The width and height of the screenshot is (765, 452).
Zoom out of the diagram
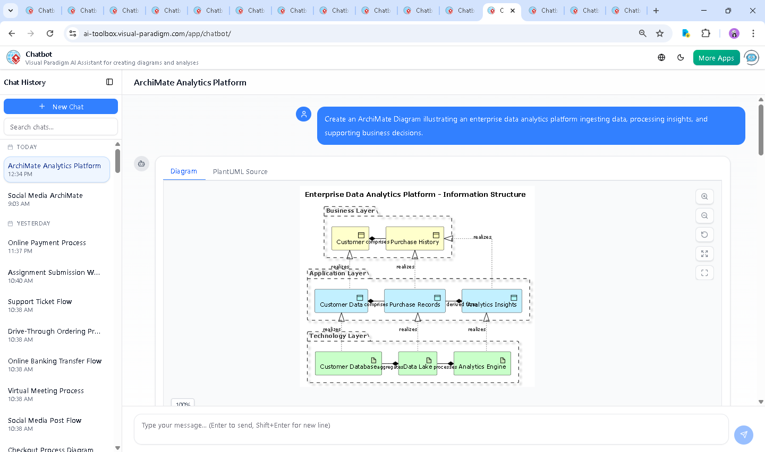pos(704,215)
